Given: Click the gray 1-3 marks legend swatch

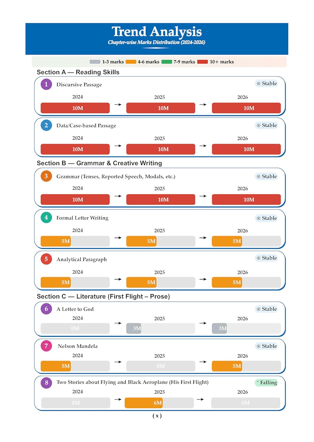Looking at the screenshot, I should [x=95, y=62].
